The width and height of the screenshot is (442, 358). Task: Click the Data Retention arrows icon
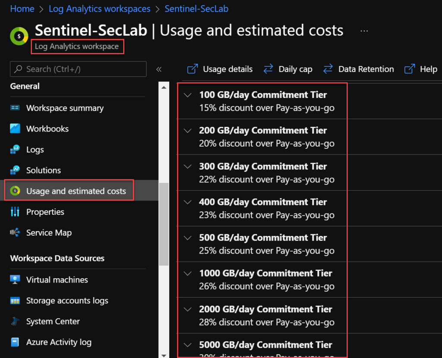pos(328,69)
